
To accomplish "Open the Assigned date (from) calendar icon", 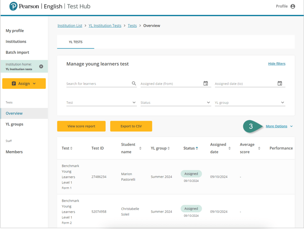I will (206, 83).
